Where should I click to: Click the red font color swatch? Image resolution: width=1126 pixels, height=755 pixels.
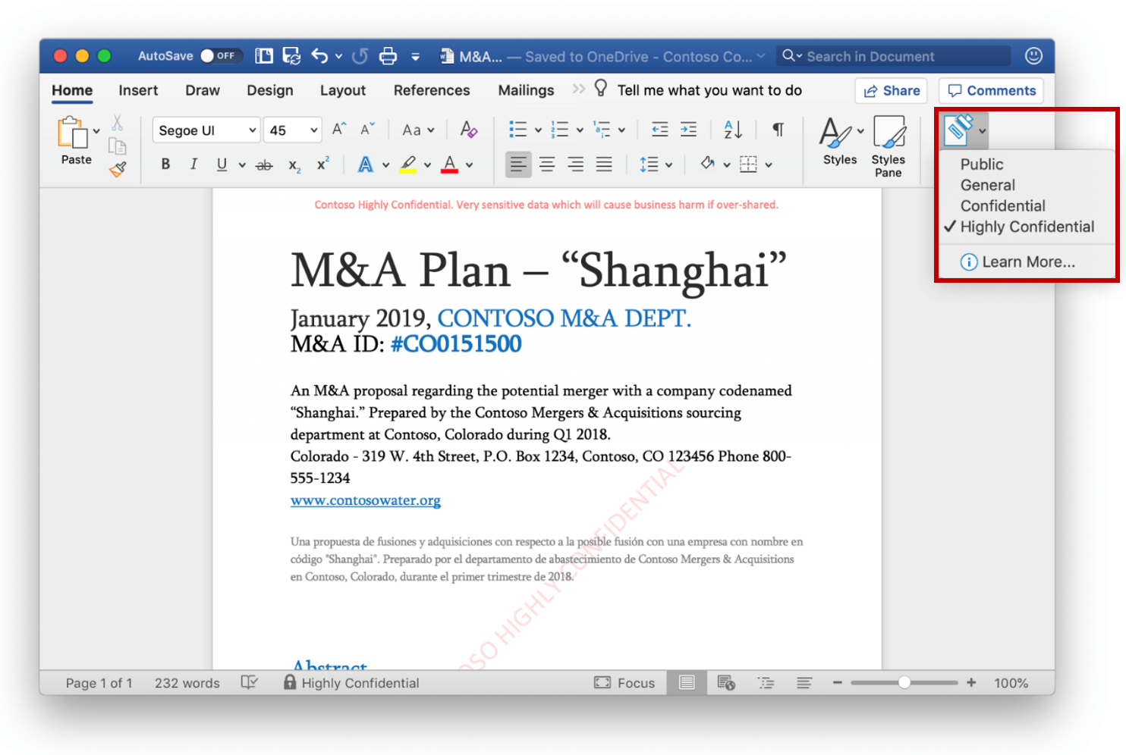click(x=449, y=170)
